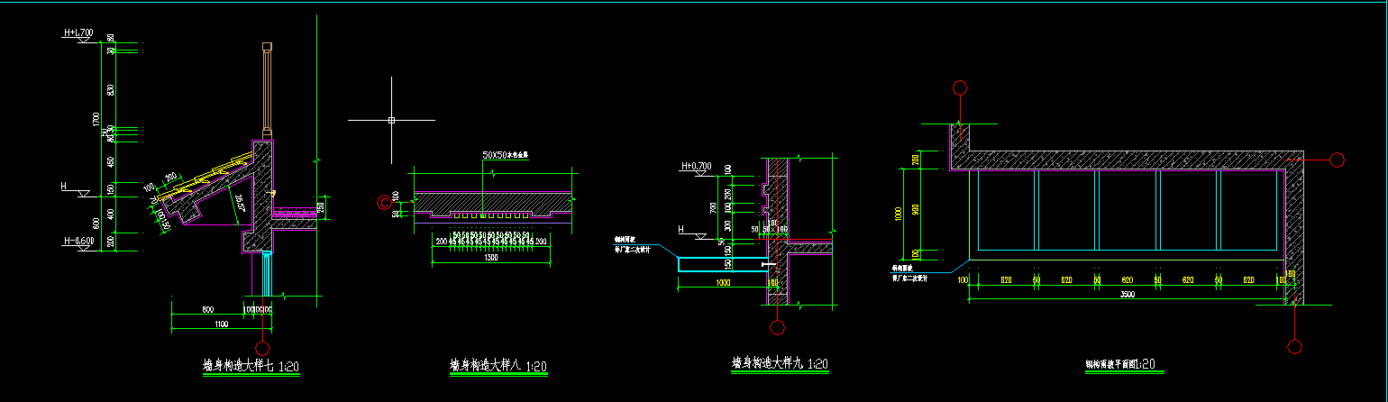1388x402 pixels.
Task: Select the H-0.600 elevation marker
Action: [78, 242]
